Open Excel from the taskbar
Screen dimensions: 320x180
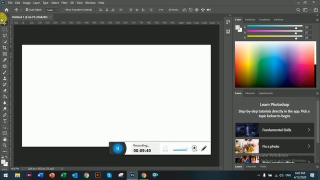click(x=63, y=175)
